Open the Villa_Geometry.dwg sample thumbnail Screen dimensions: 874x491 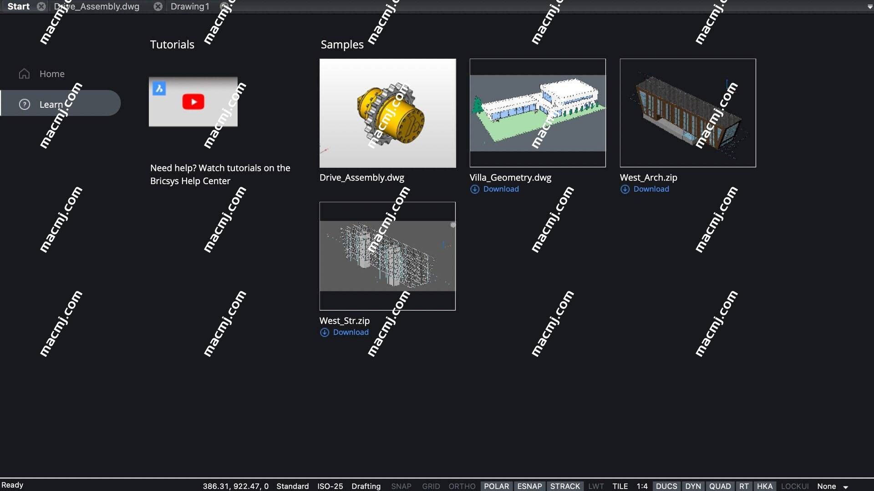[x=538, y=113]
